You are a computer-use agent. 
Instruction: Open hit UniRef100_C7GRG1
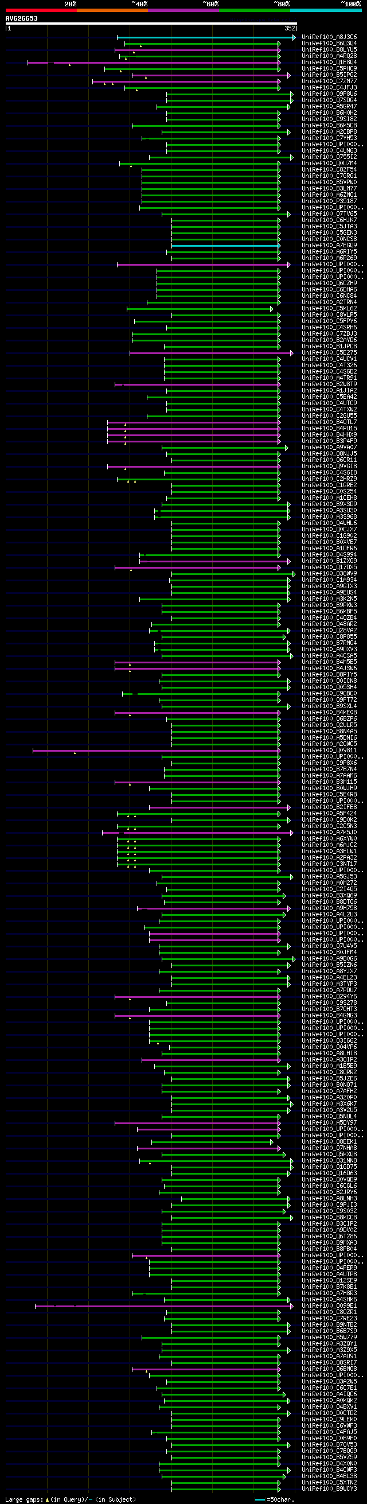point(330,176)
